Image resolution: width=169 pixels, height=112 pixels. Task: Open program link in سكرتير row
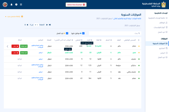coord(38,66)
